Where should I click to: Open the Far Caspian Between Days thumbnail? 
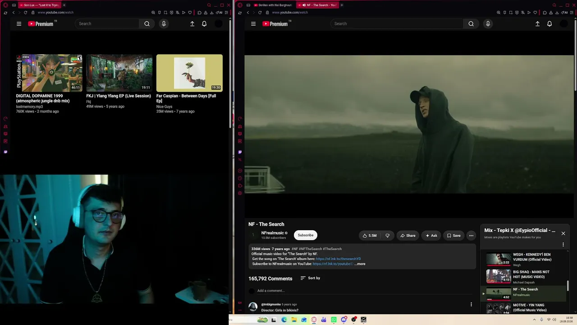tap(189, 73)
